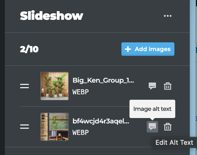Click the Big_Ken_Group_1... file name
Screen dimensions: 197x155
pos(103,81)
